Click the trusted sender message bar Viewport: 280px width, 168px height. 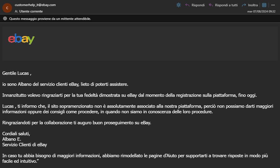click(50, 19)
